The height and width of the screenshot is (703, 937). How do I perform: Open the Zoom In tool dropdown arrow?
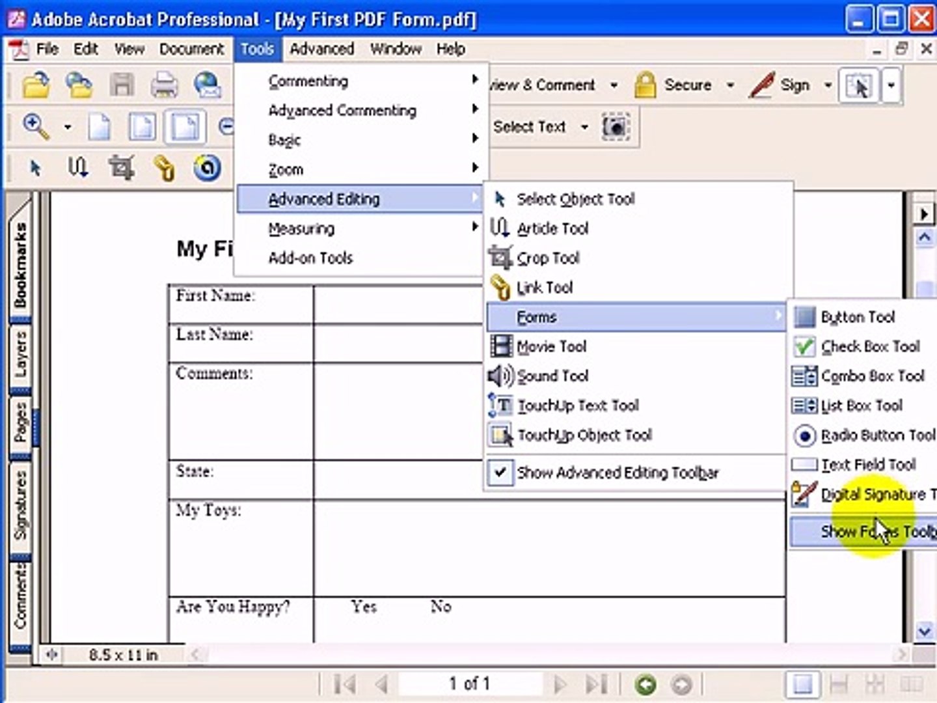[68, 127]
